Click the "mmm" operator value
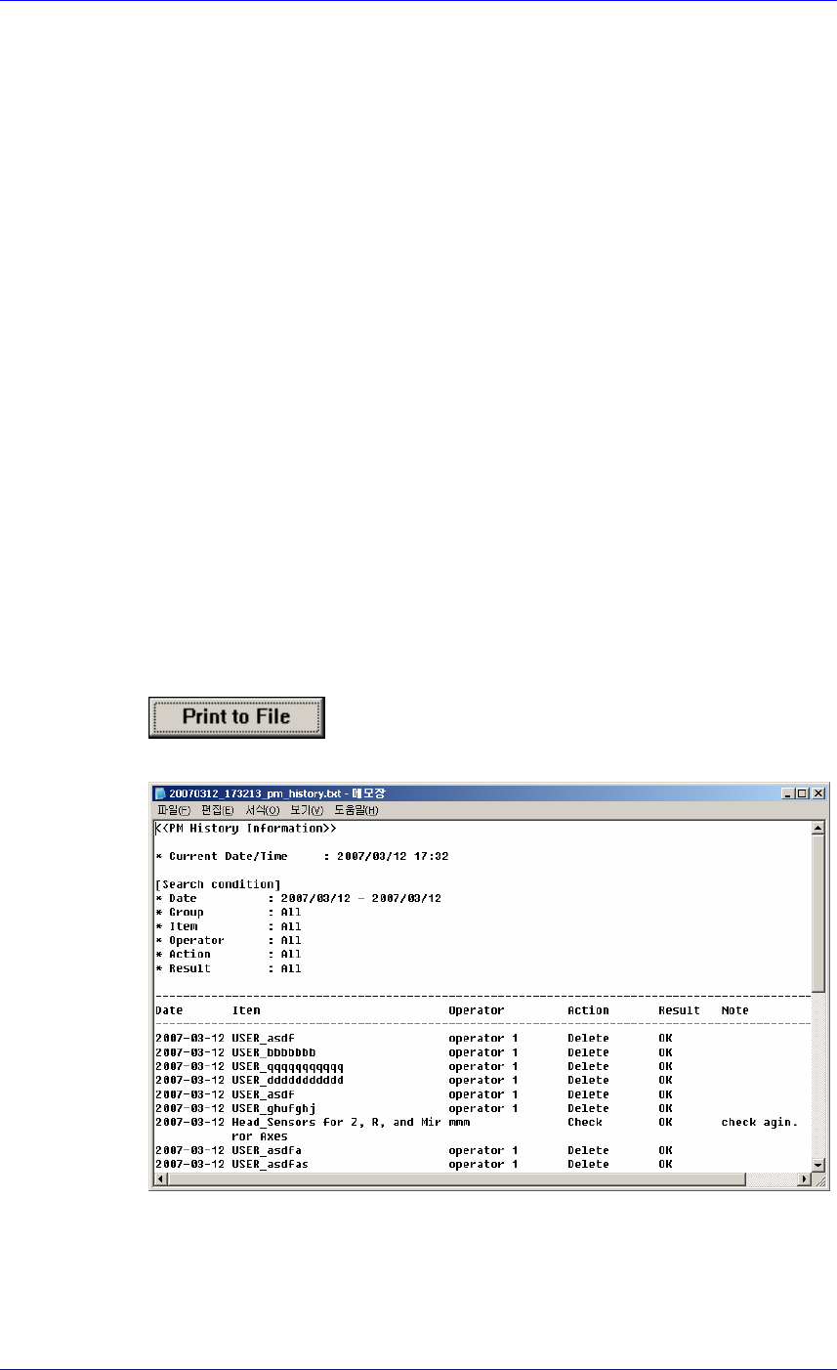Viewport: 837px width, 1370px height. coord(459,1122)
